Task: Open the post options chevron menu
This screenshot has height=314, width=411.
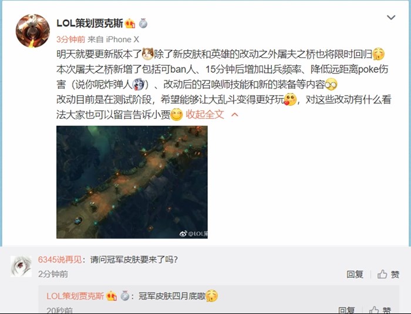Action: [x=391, y=18]
